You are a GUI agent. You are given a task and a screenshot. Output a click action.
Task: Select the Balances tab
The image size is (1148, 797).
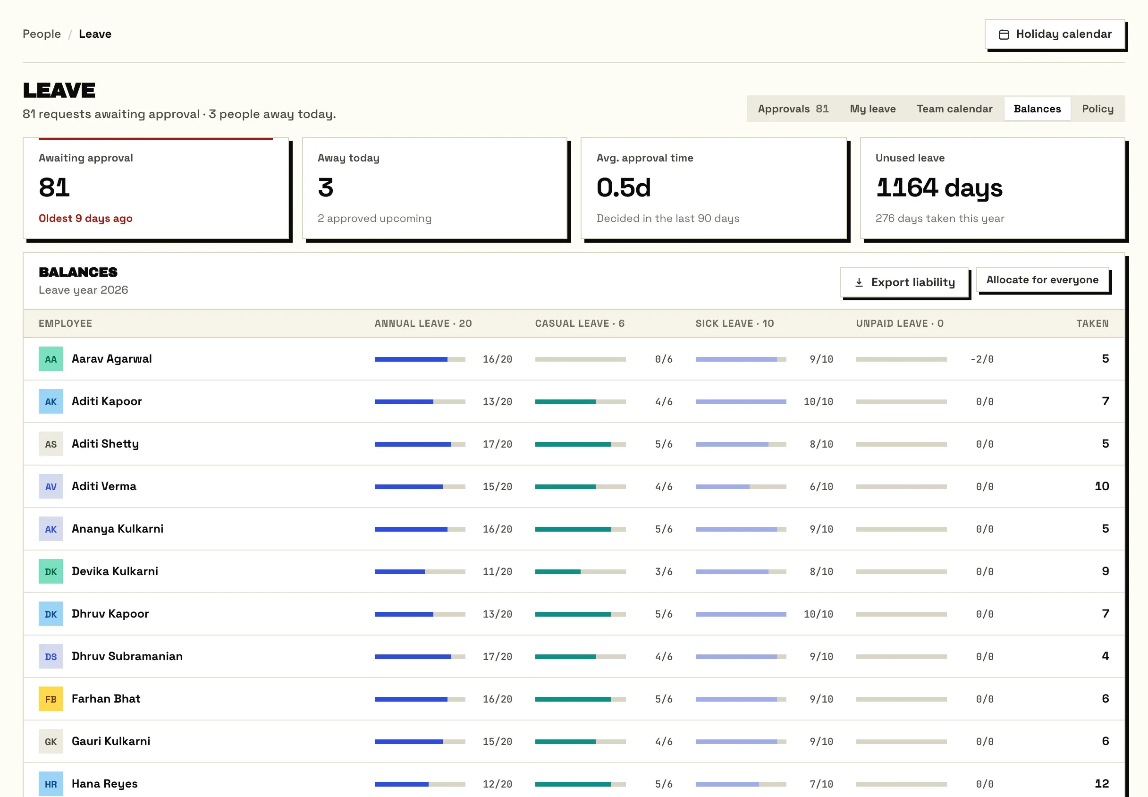1037,109
